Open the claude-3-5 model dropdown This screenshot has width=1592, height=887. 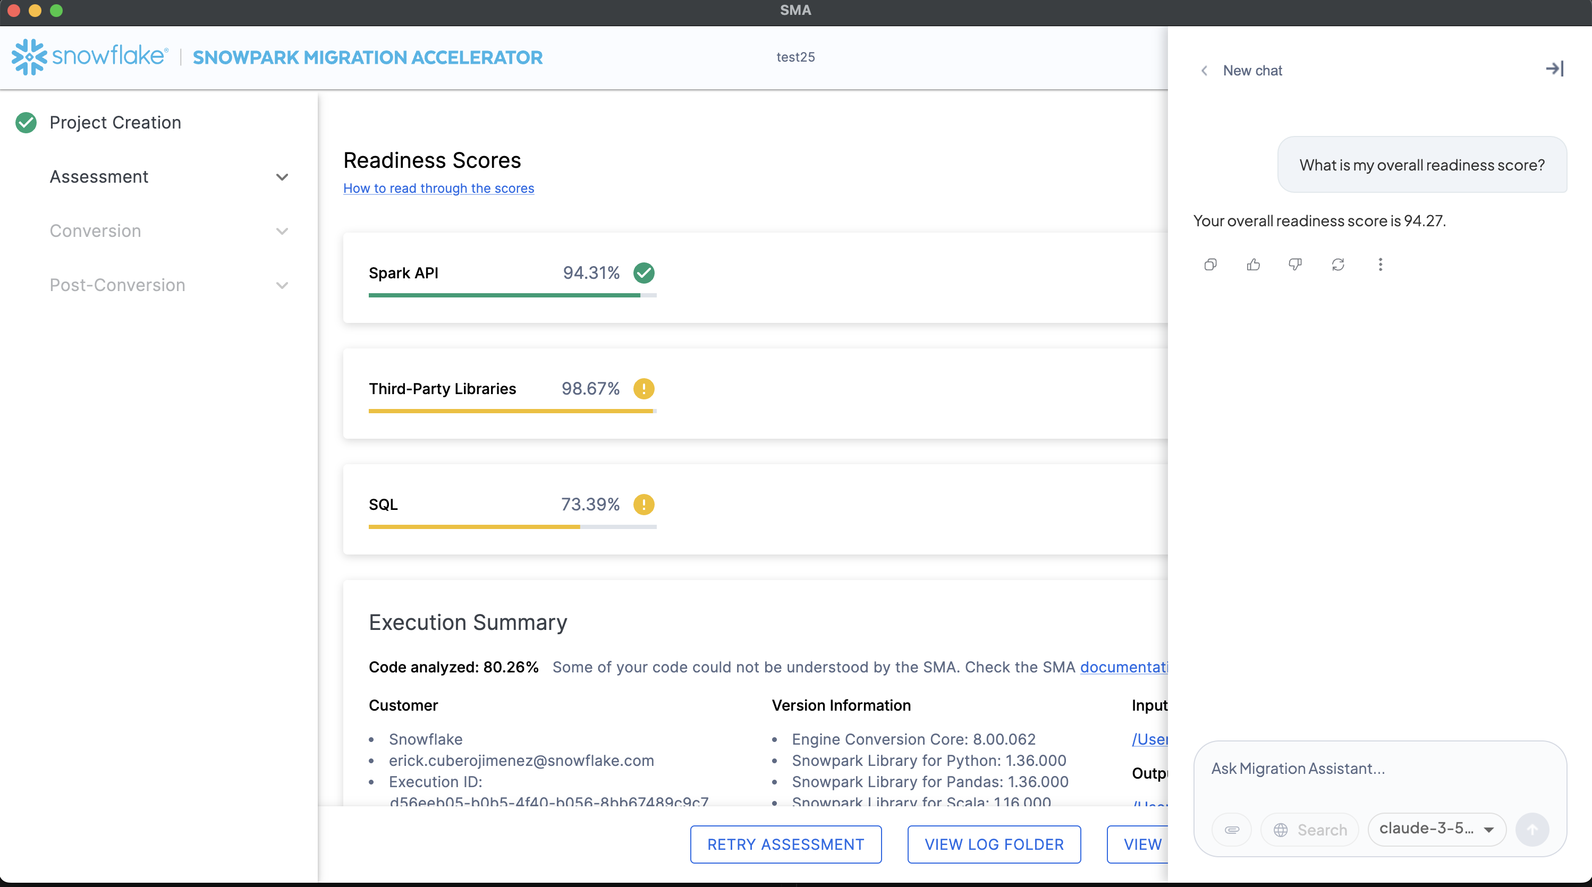pyautogui.click(x=1436, y=829)
